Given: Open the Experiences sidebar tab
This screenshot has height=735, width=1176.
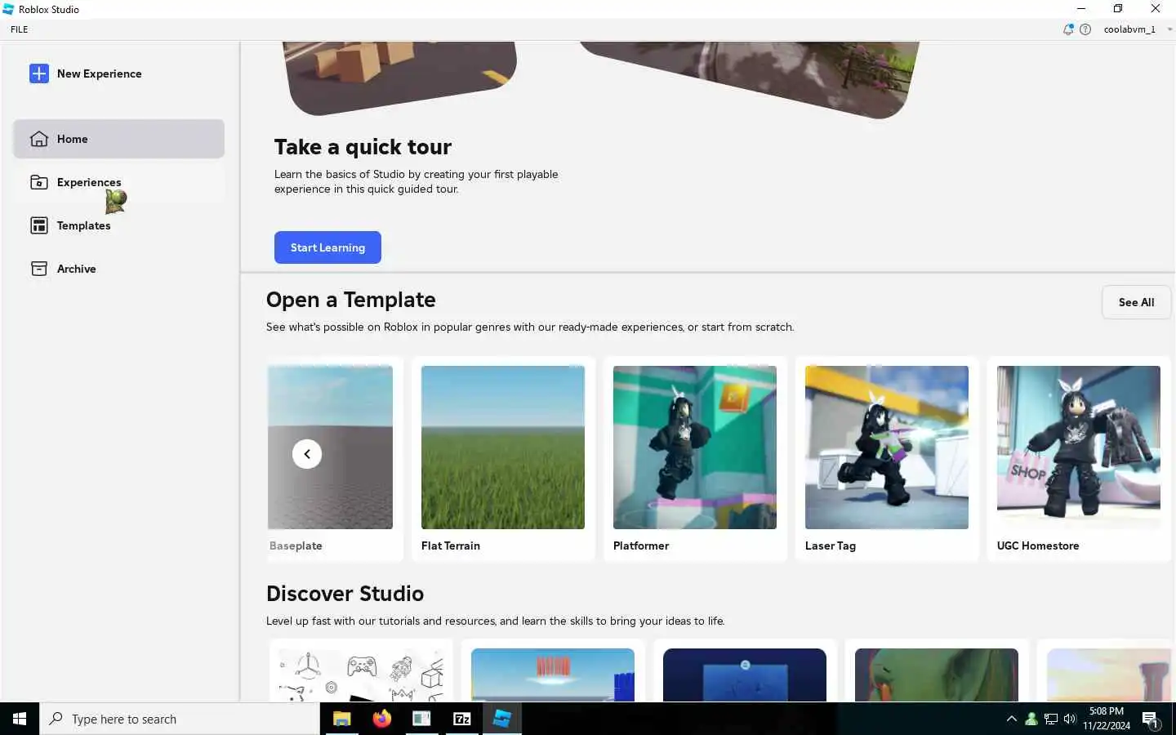Looking at the screenshot, I should [x=118, y=182].
